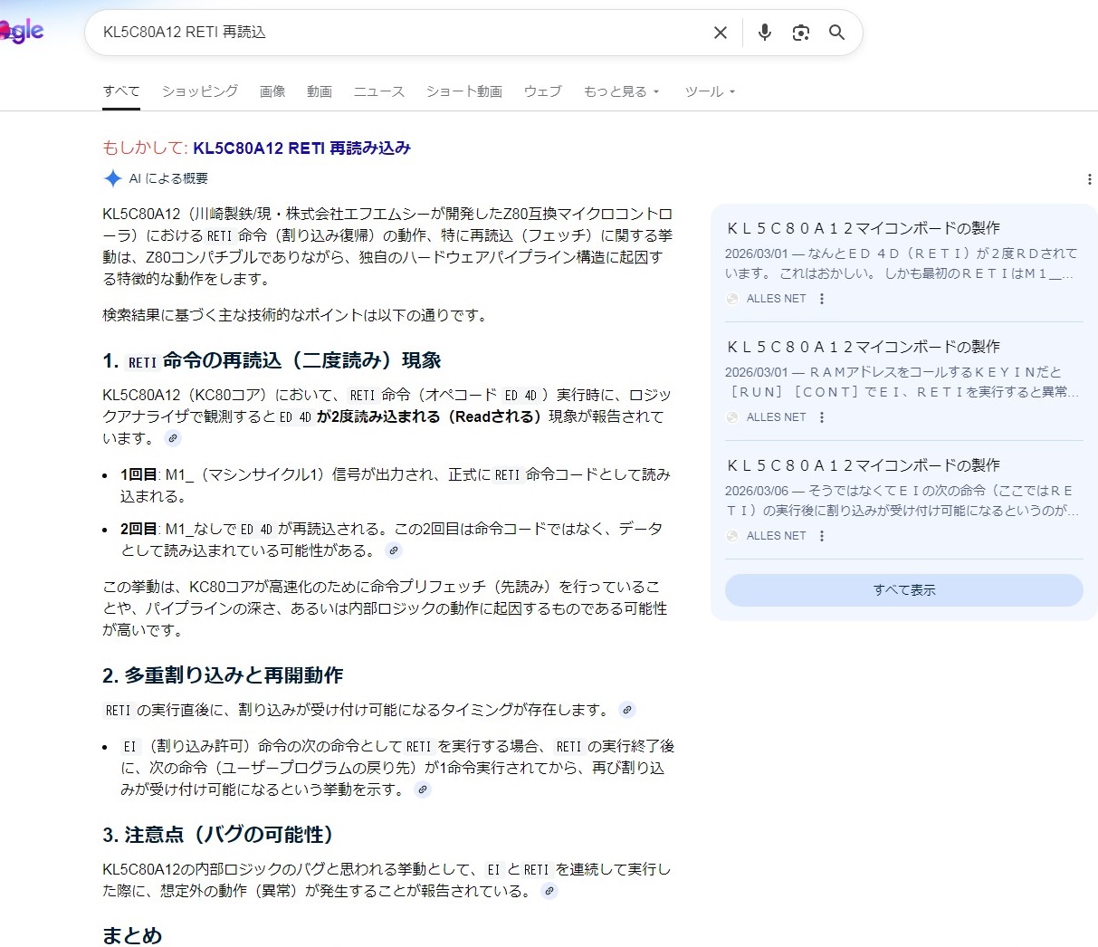1098x947 pixels.
Task: Click the Google logo
Action: [22, 31]
